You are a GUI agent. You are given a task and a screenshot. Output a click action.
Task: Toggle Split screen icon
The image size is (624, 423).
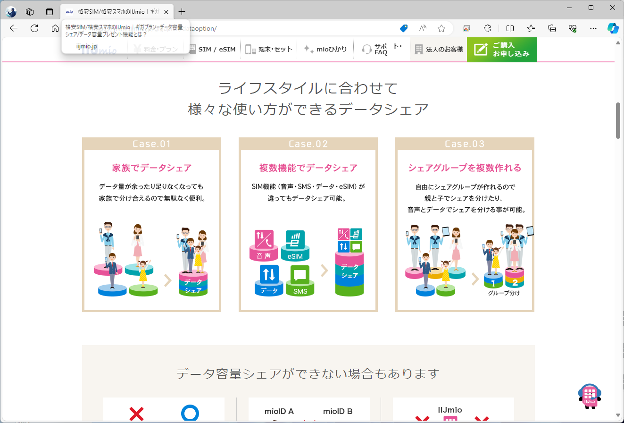510,28
